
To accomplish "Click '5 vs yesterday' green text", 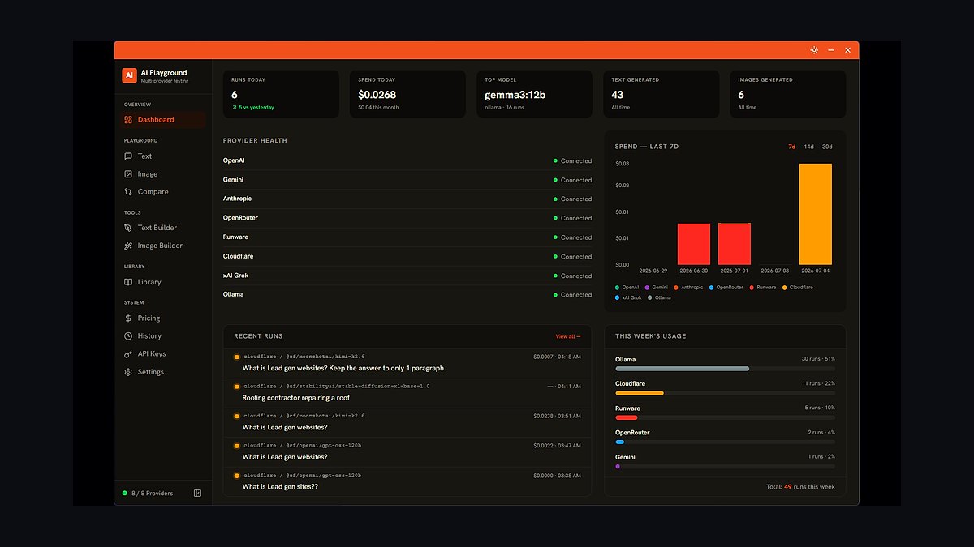I will [256, 107].
